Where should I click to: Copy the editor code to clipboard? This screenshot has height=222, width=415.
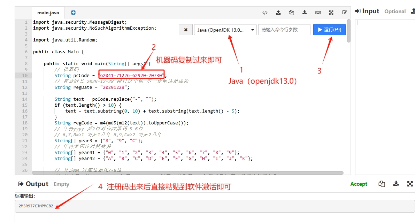pyautogui.click(x=291, y=13)
